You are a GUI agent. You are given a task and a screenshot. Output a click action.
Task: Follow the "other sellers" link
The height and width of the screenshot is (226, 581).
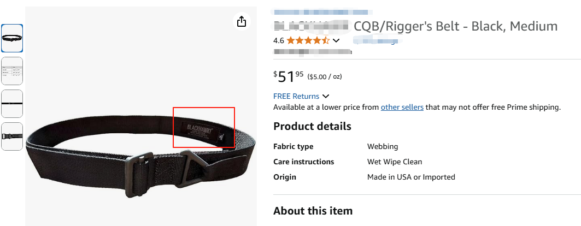[x=402, y=107]
